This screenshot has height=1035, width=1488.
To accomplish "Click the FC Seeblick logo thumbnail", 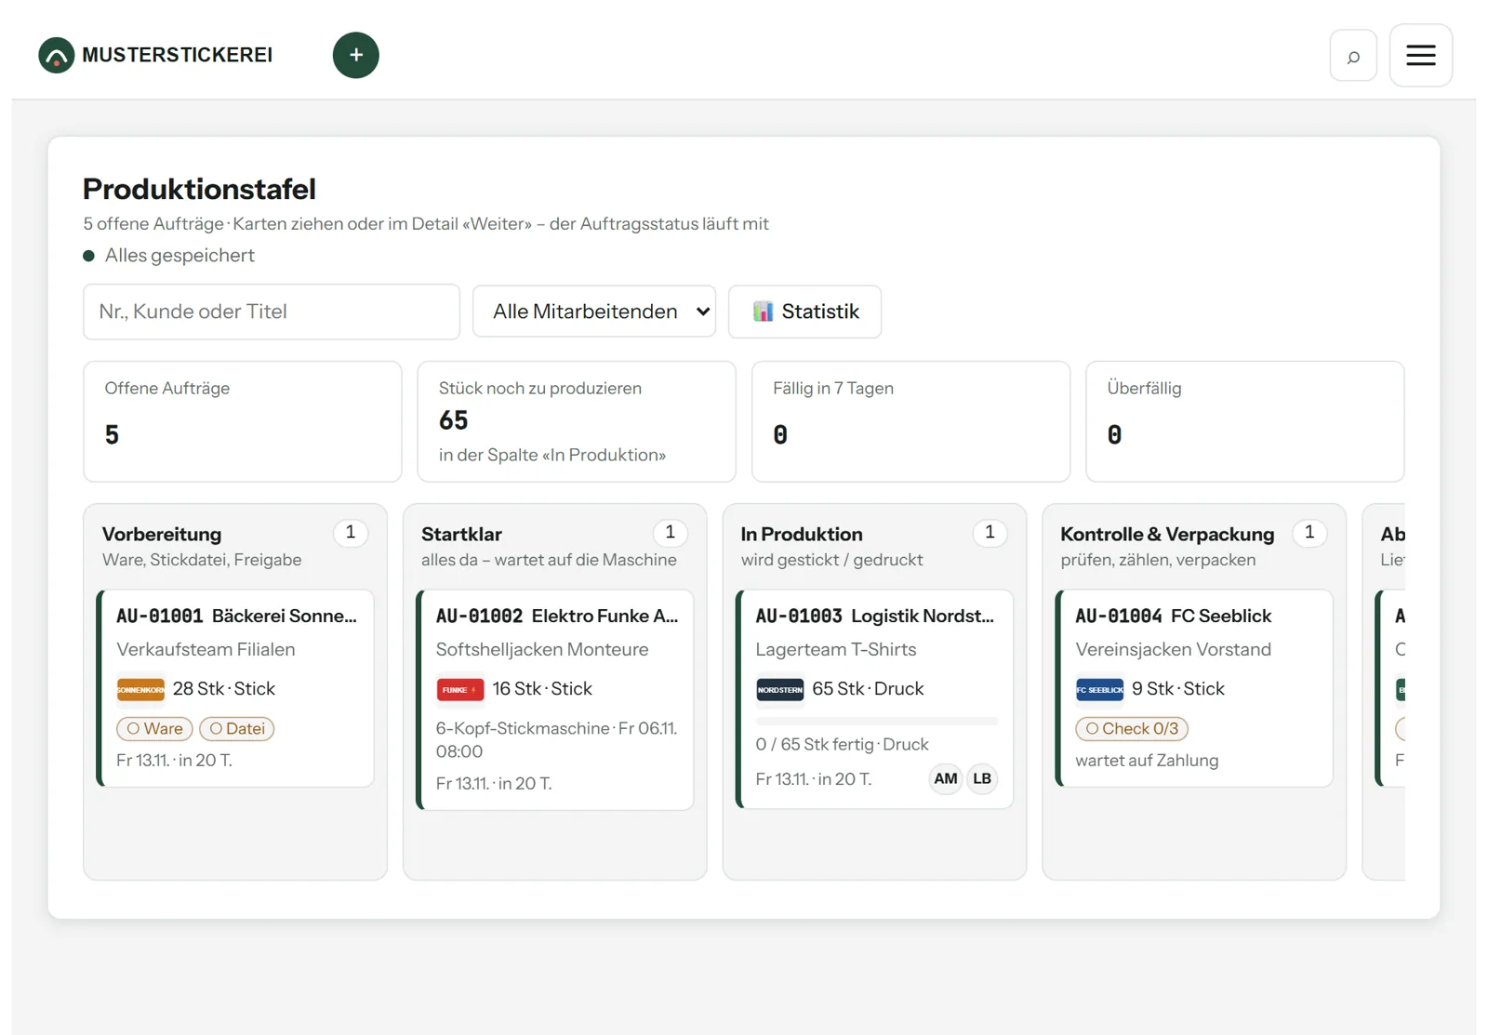I will tap(1099, 689).
